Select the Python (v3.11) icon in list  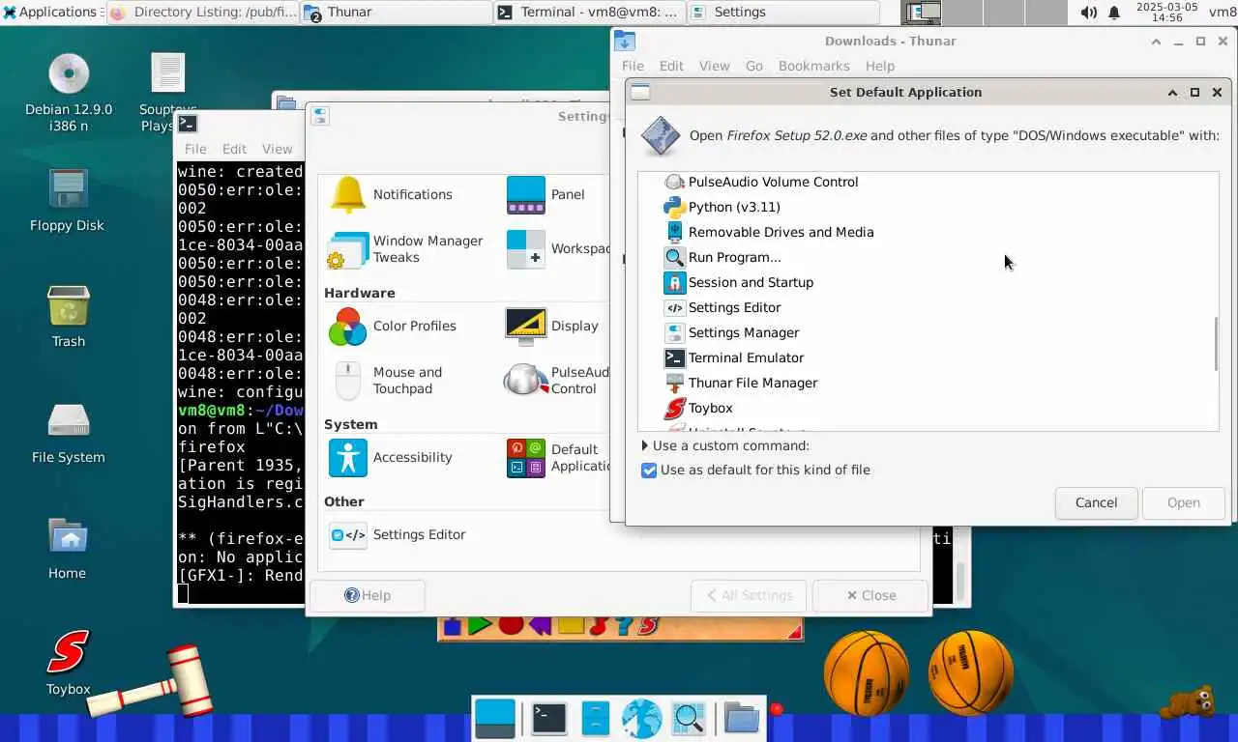point(674,207)
